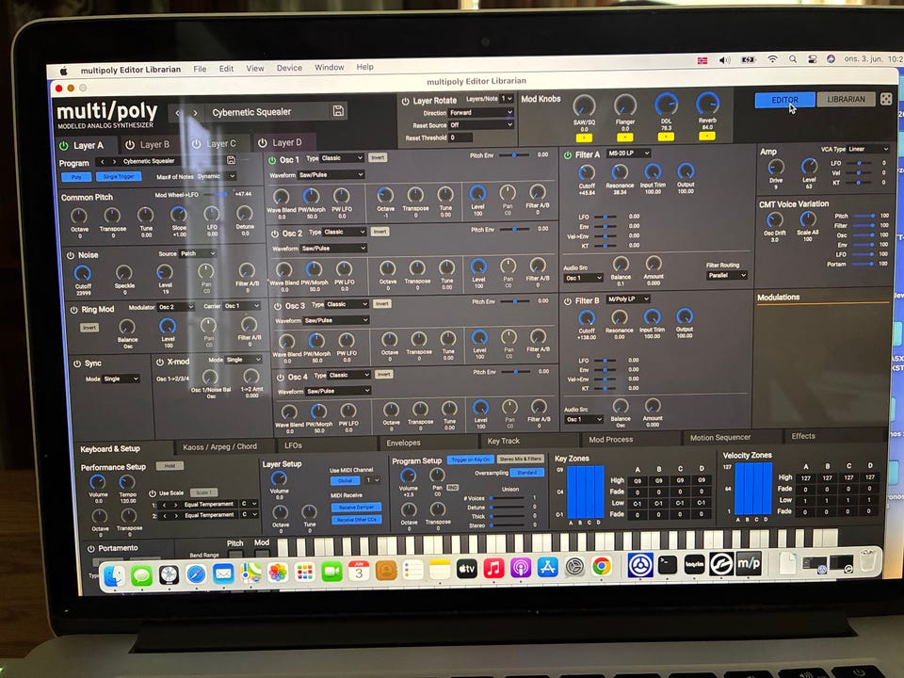This screenshot has width=904, height=678.
Task: Go to the next performance arrow
Action: [196, 112]
